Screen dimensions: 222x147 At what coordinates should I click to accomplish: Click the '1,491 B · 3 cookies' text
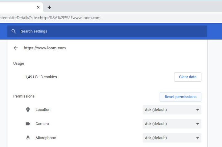tap(41, 77)
